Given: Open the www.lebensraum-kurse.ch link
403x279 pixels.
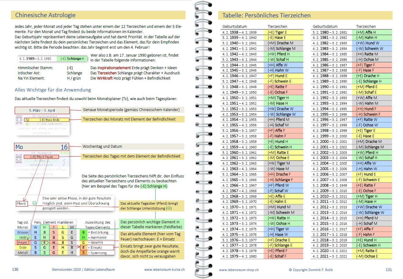Looking at the screenshot, I should (164, 270).
